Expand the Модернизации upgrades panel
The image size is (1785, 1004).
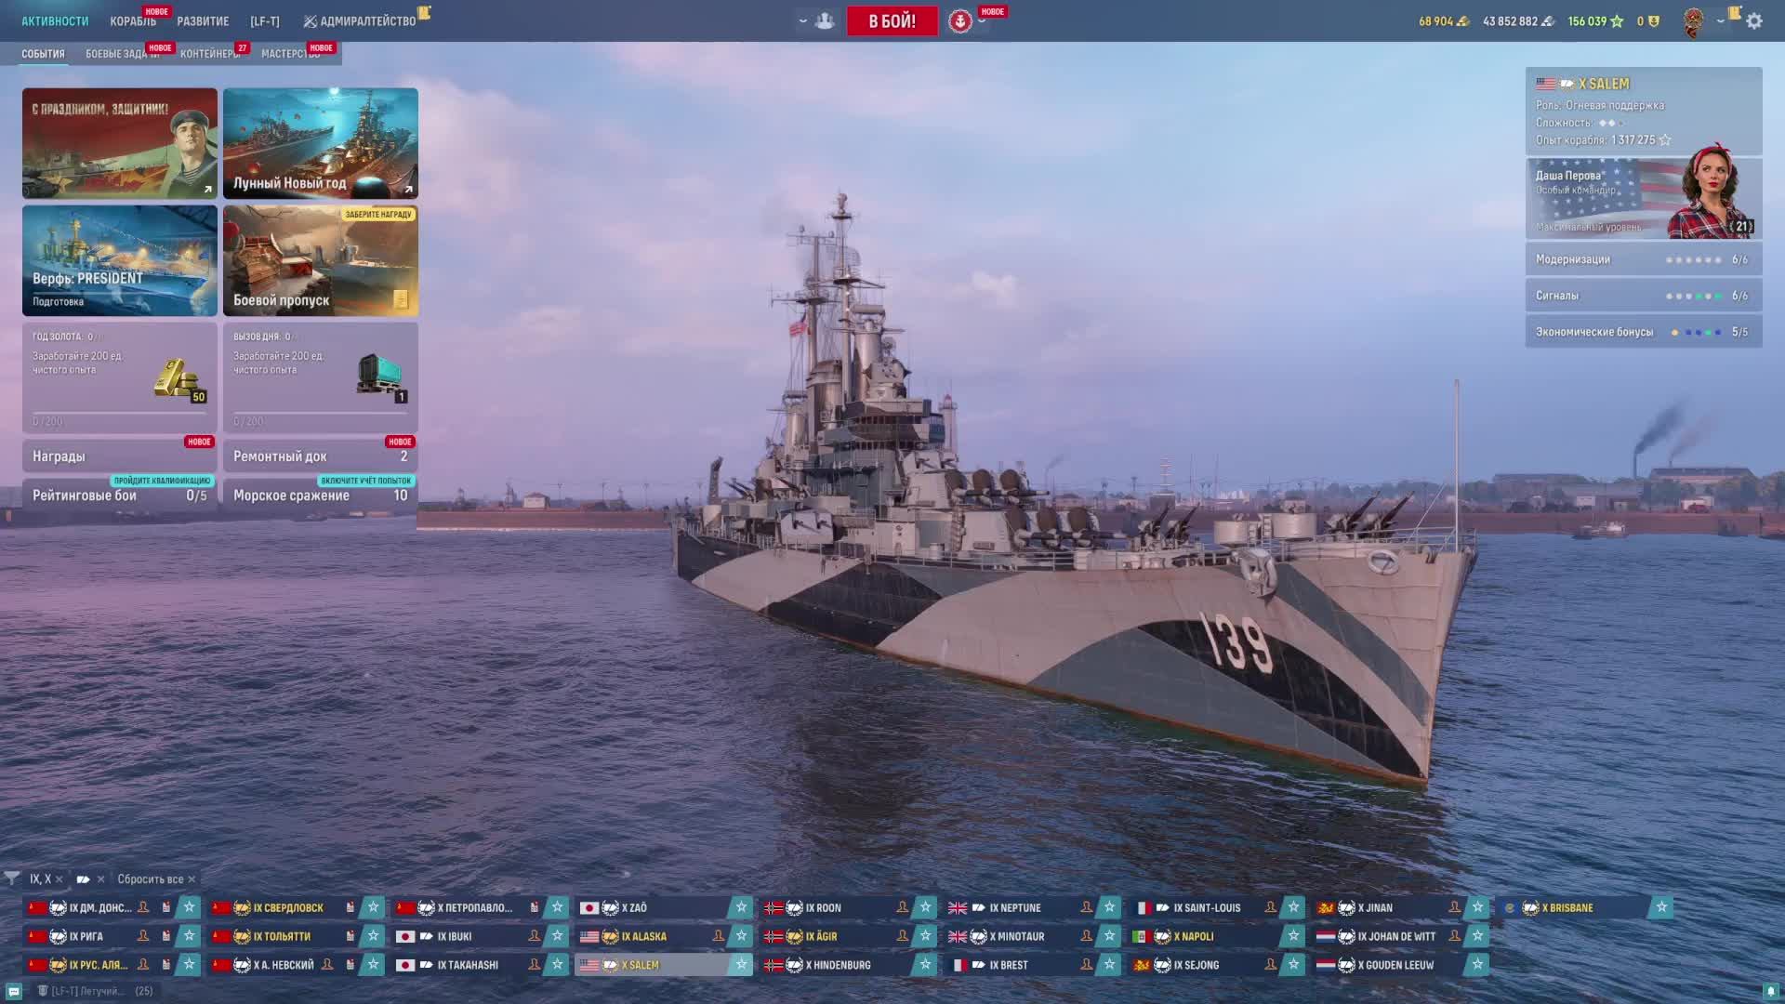(x=1643, y=259)
